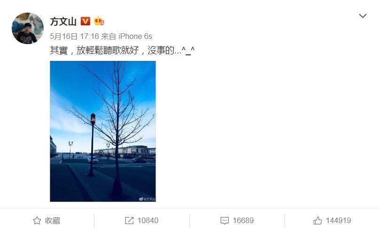Click the star favorite icon
379x232 pixels.
click(37, 220)
